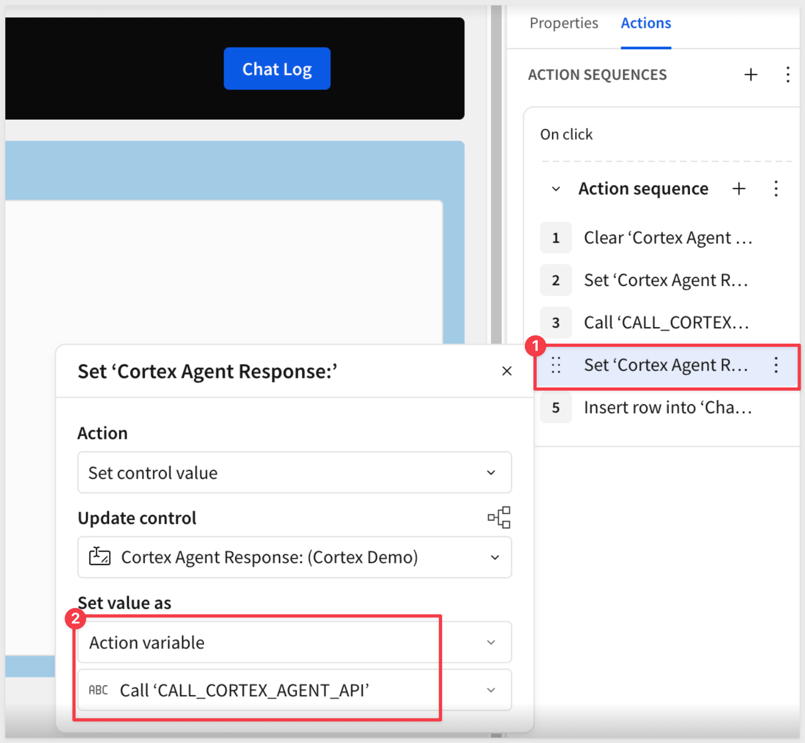Click drag handle of selected Set action

(556, 365)
